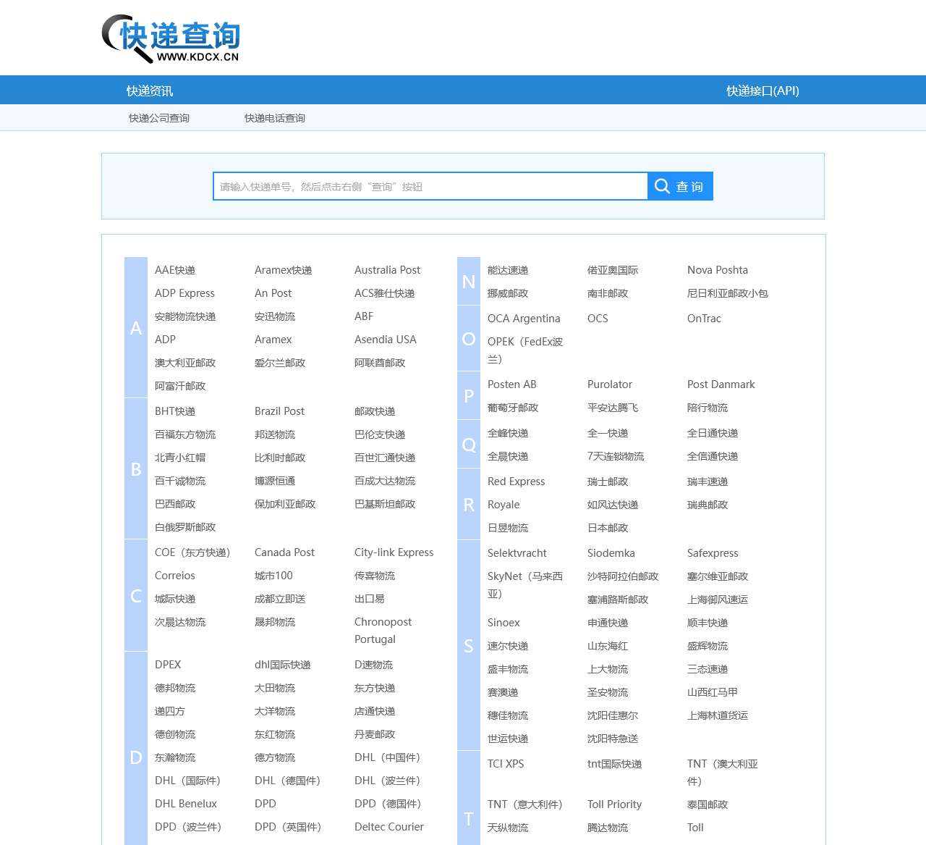Select 白俄罗斯邮政 courier
926x845 pixels.
tap(185, 527)
